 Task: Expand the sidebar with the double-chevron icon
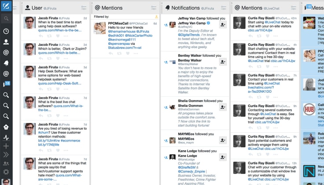pos(6,155)
